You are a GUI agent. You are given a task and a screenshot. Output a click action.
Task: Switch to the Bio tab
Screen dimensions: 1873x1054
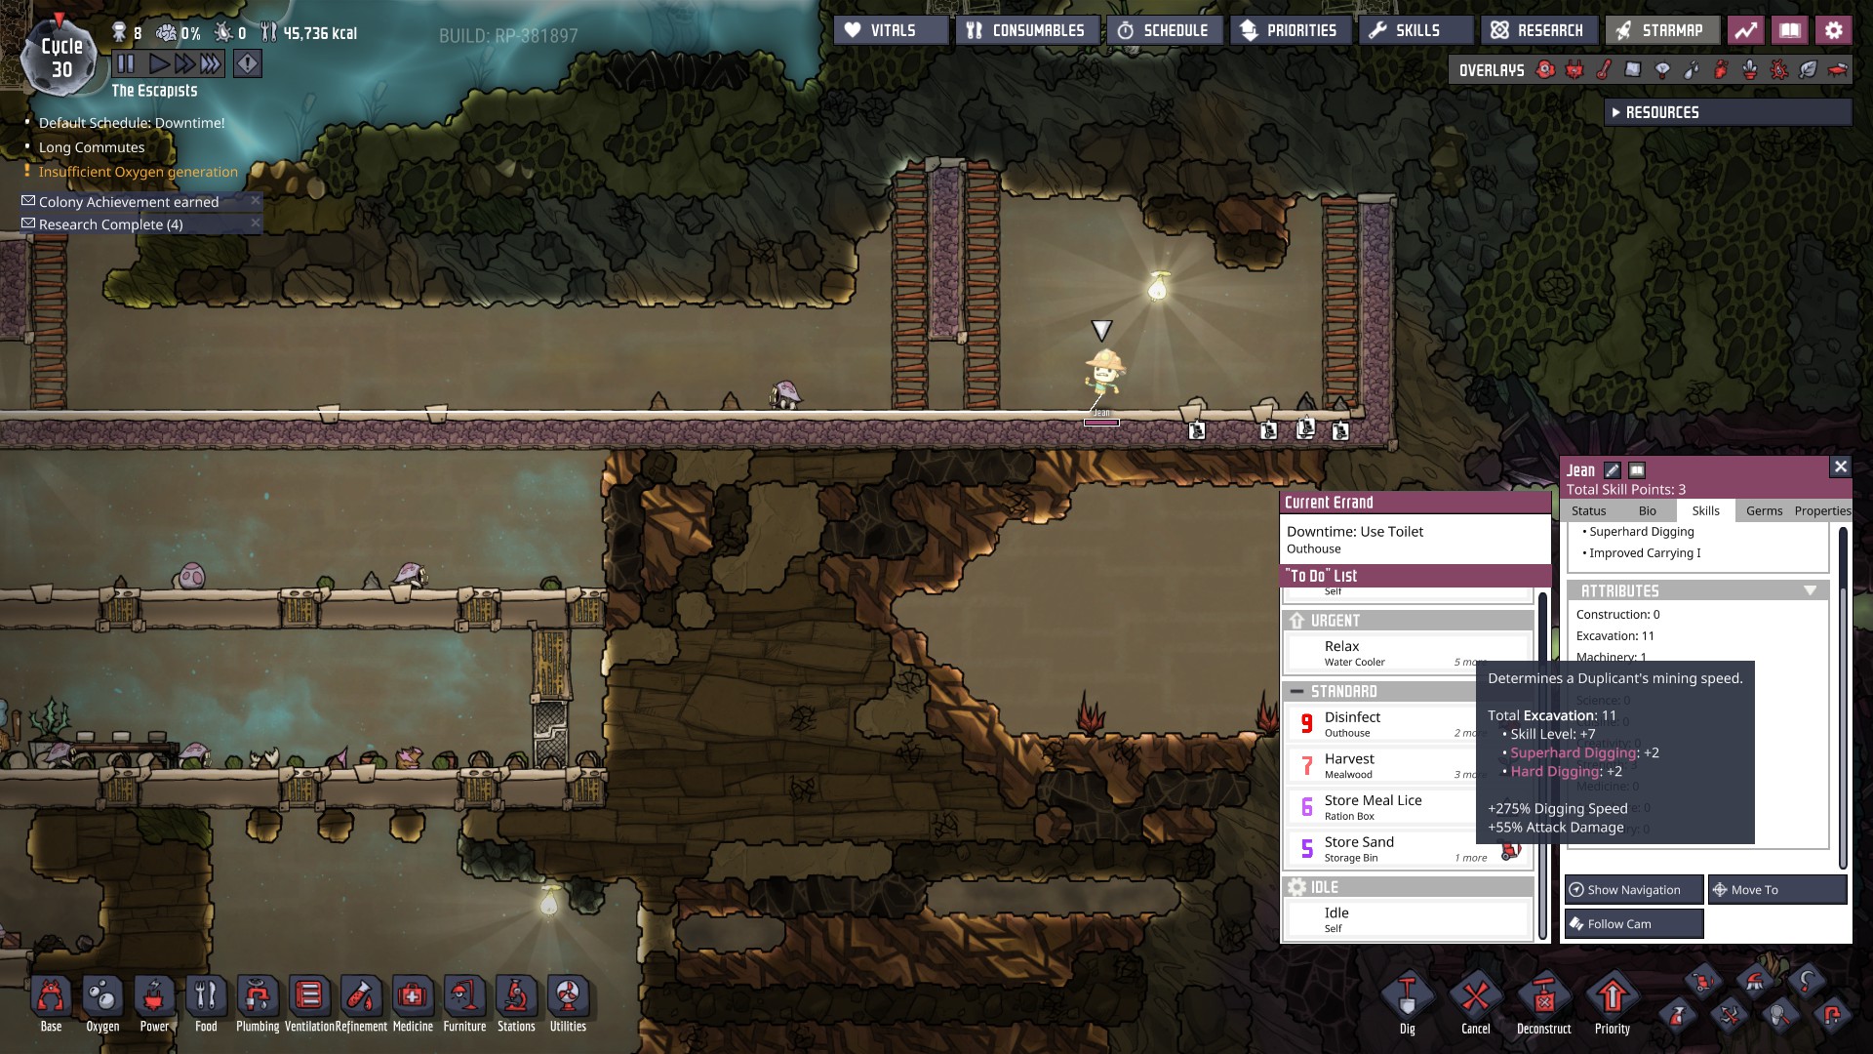1647,510
